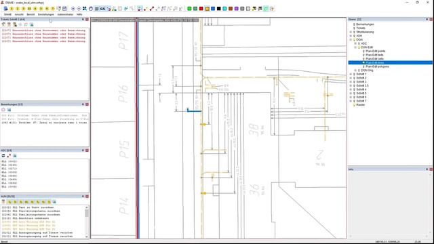
Task: Click the trash icon in AUH panel toolbar
Action: [3, 202]
